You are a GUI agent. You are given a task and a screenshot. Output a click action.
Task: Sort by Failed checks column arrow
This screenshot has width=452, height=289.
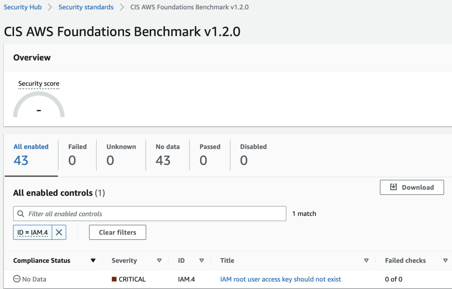[445, 260]
